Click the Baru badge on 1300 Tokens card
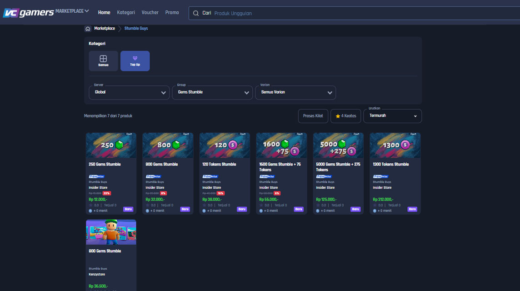 click(412, 209)
